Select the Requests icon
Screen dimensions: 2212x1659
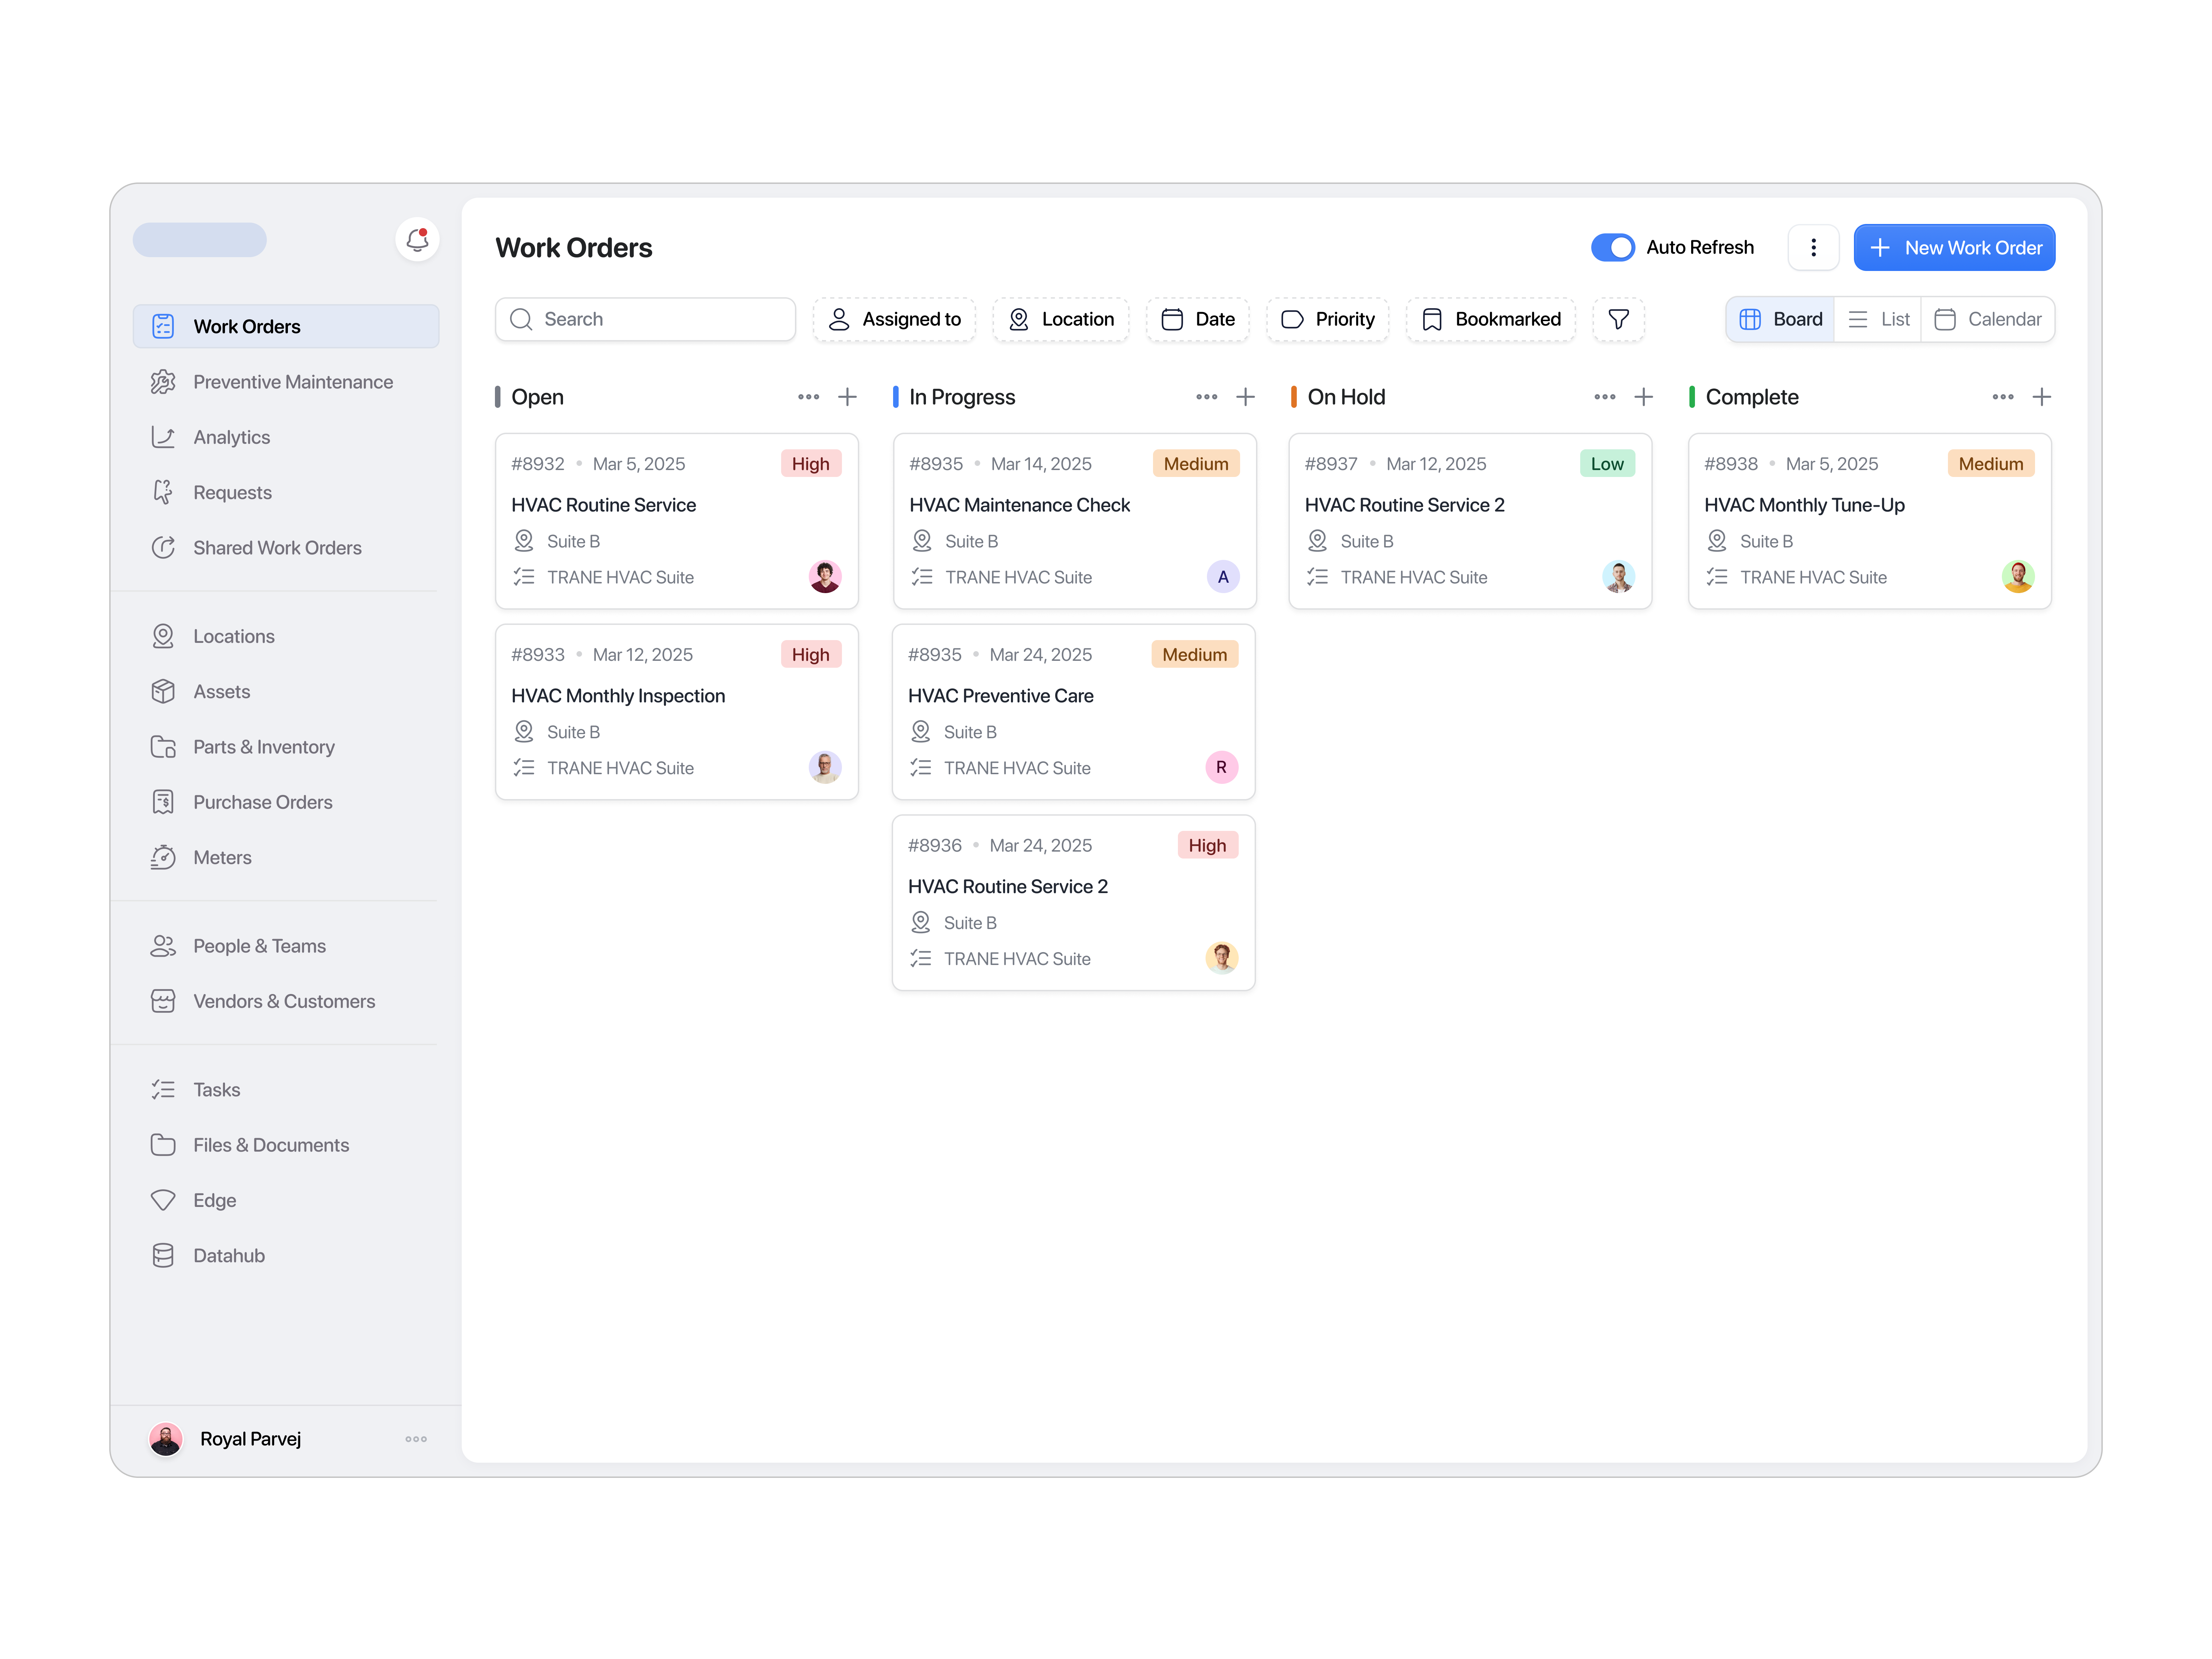[x=164, y=492]
